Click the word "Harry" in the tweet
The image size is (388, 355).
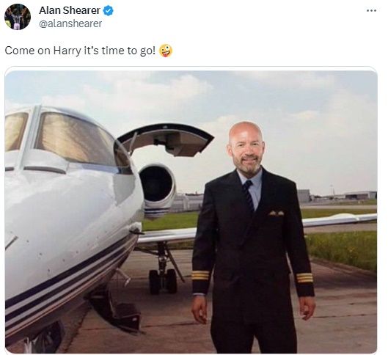click(x=67, y=51)
